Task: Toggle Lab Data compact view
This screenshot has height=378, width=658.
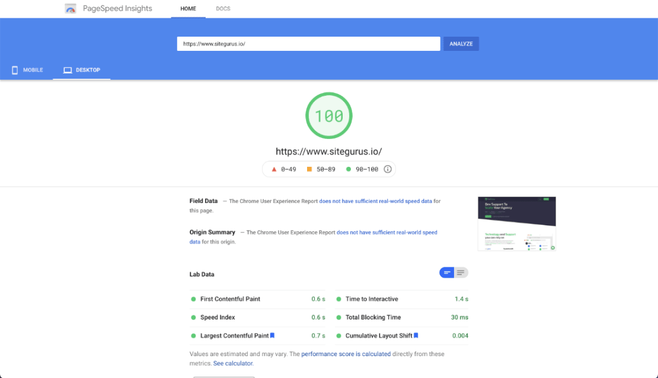Action: click(x=447, y=273)
